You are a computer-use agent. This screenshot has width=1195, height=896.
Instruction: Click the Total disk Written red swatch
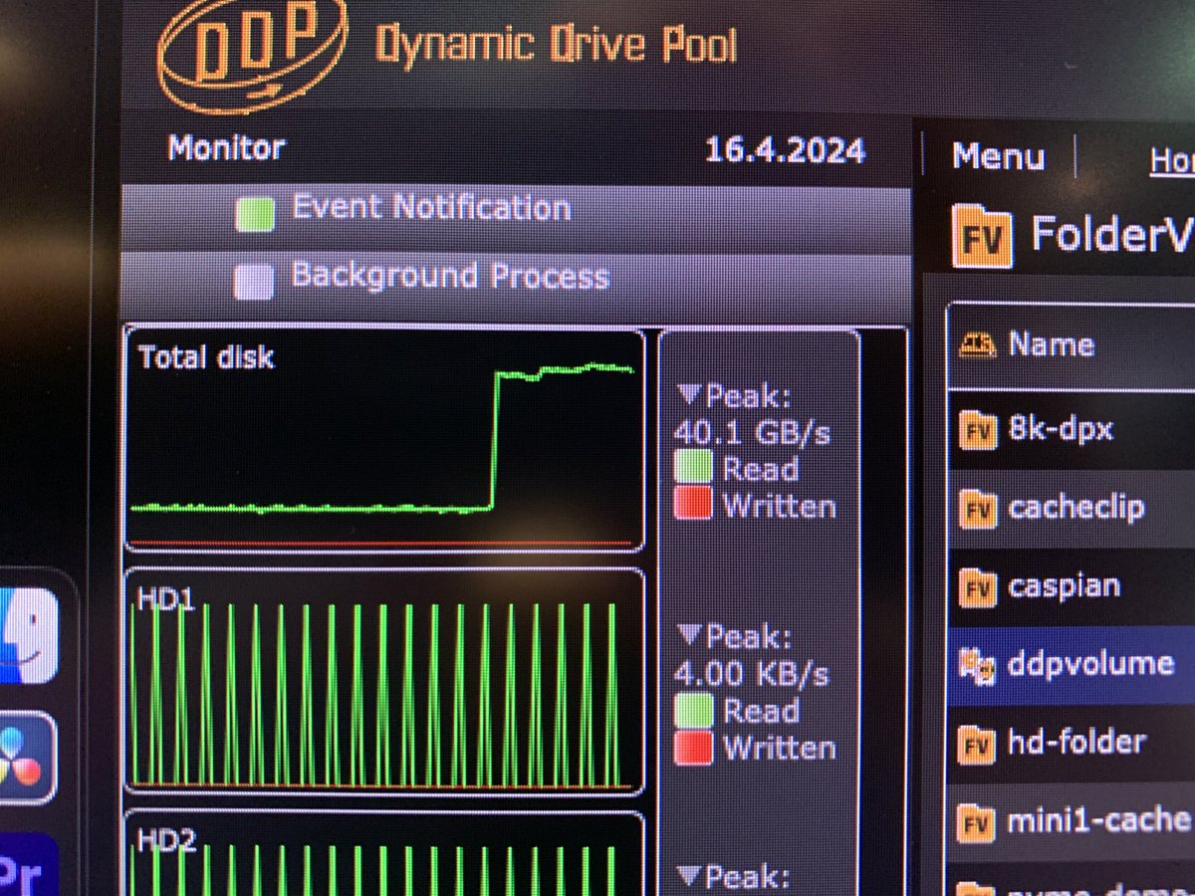pos(693,504)
